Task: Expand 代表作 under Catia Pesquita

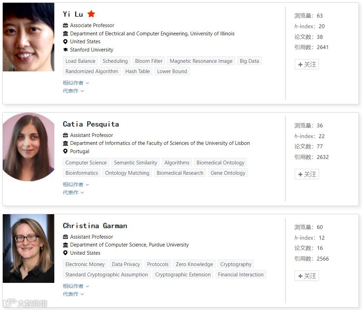Action: tap(73, 193)
